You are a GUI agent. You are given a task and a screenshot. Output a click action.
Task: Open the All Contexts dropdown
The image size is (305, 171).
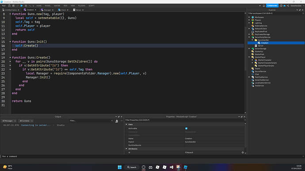click(26, 121)
